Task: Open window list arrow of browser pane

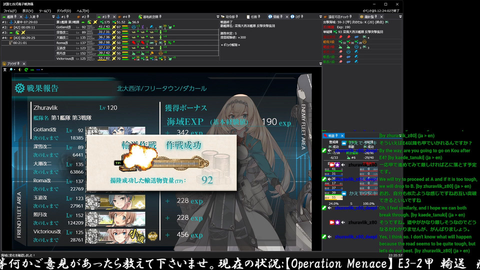Action: 320,63
